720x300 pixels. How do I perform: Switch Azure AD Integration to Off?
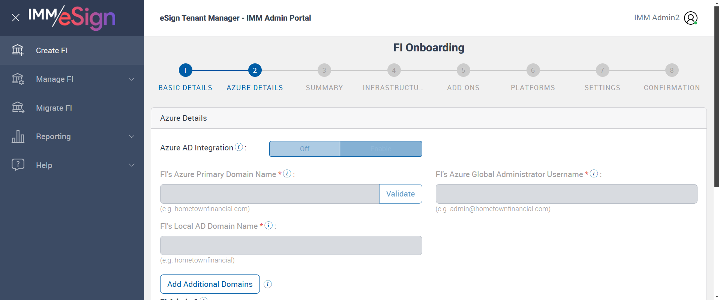click(304, 149)
